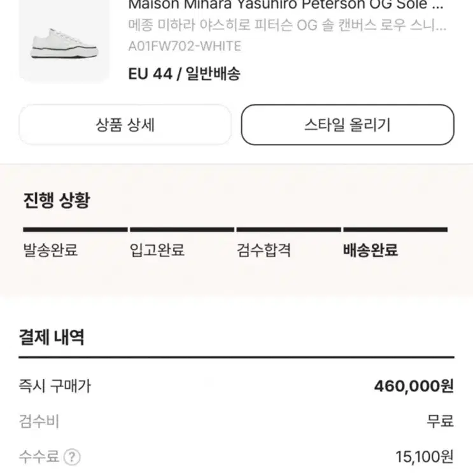Click the last progress bar segment
This screenshot has height=473, width=473.
point(395,230)
